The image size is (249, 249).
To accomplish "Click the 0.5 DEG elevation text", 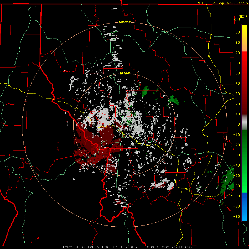I will click(x=128, y=247).
